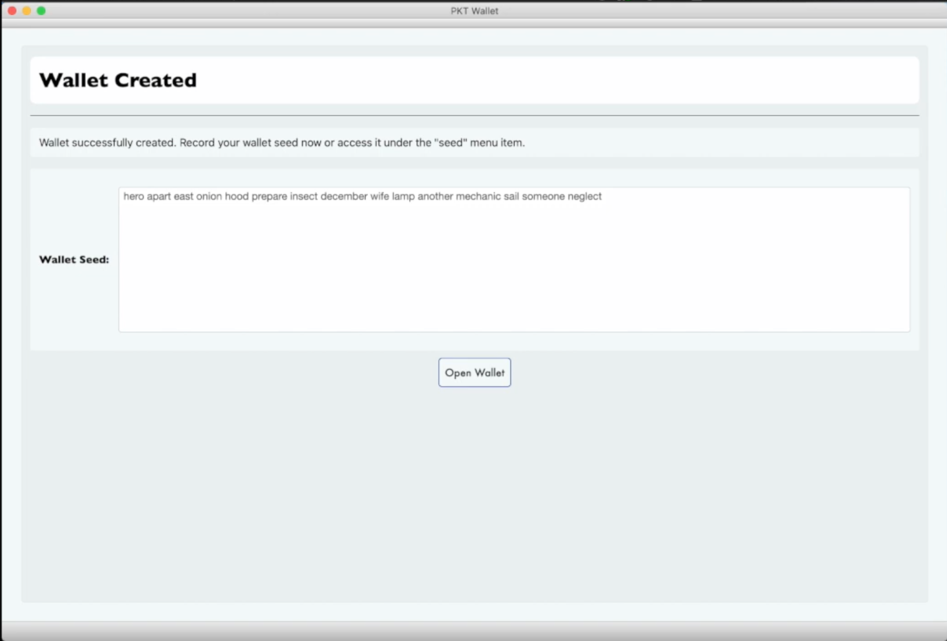Click the 'Wallet Created' heading
This screenshot has height=641, width=947.
[117, 80]
